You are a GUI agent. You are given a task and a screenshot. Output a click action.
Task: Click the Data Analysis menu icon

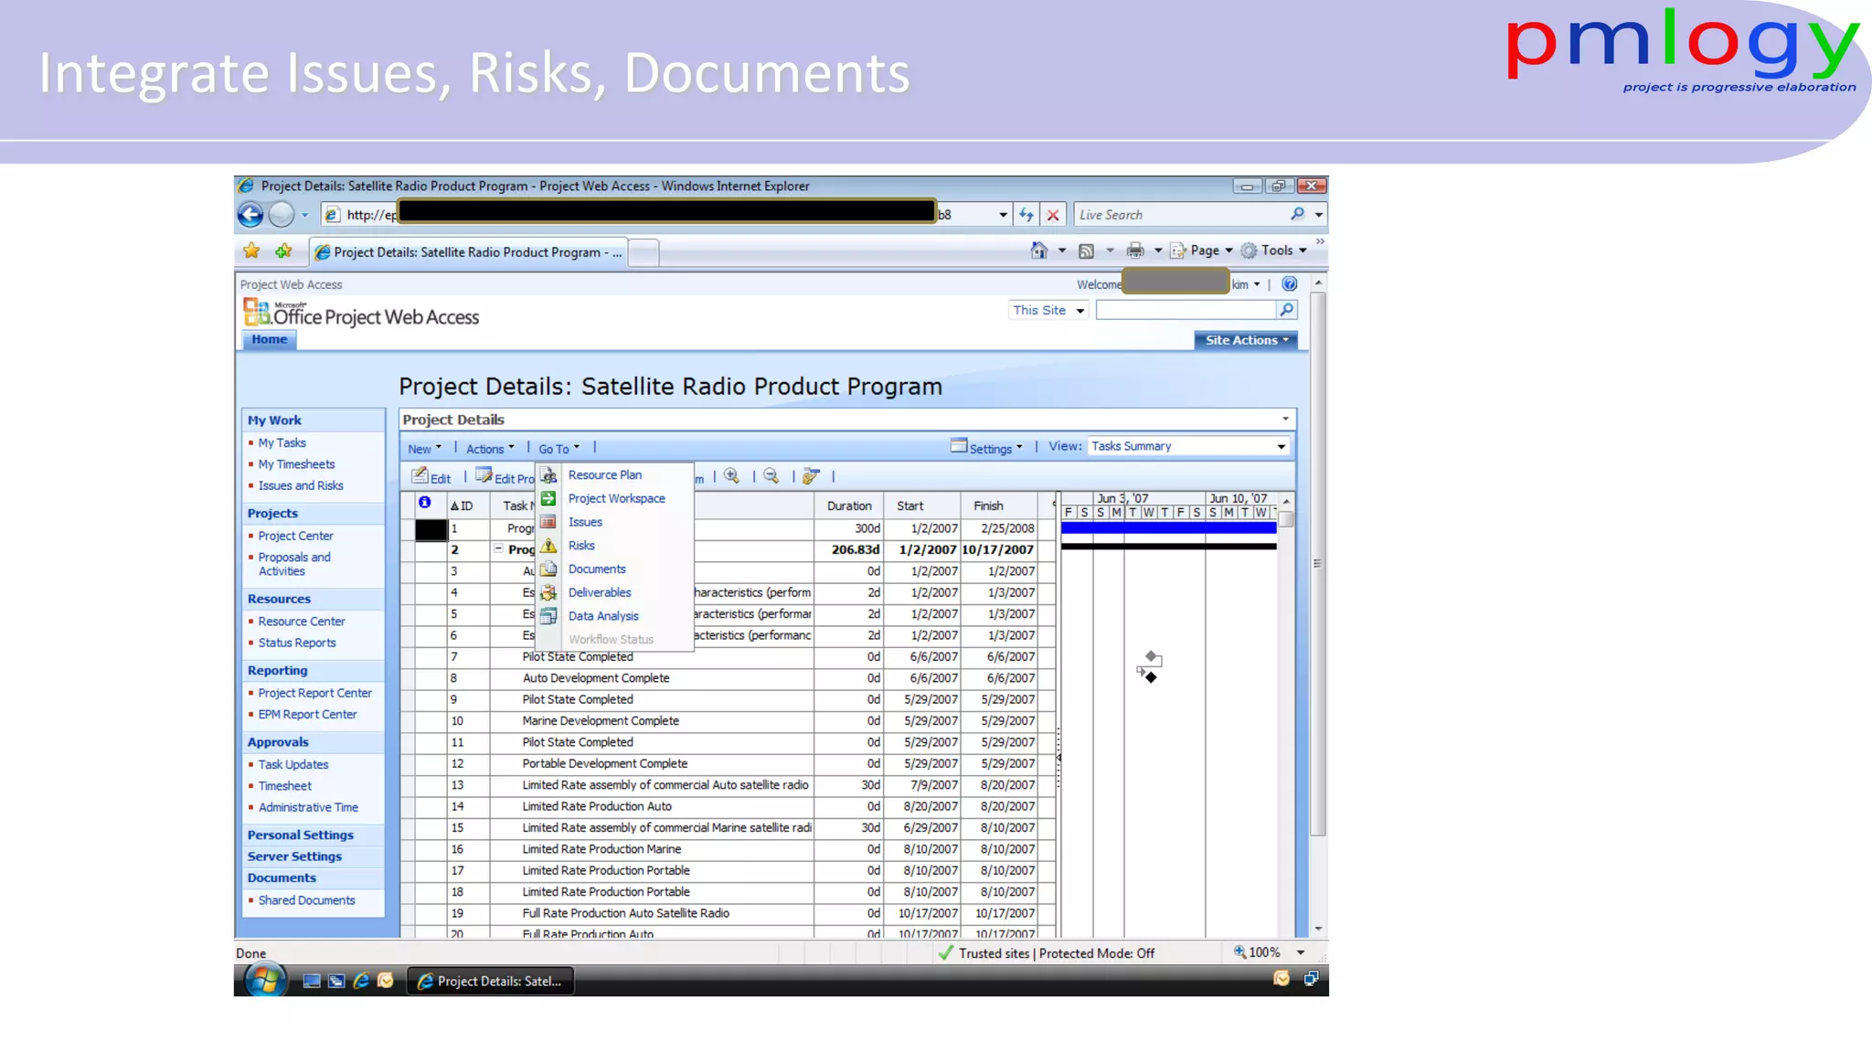click(548, 616)
